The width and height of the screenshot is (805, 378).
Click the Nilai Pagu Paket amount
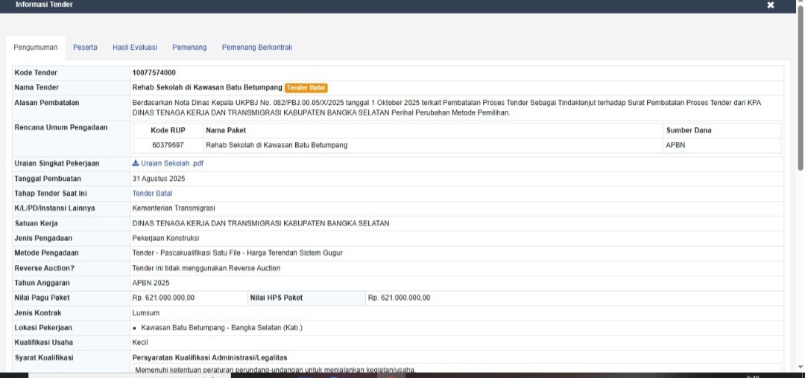coord(163,298)
